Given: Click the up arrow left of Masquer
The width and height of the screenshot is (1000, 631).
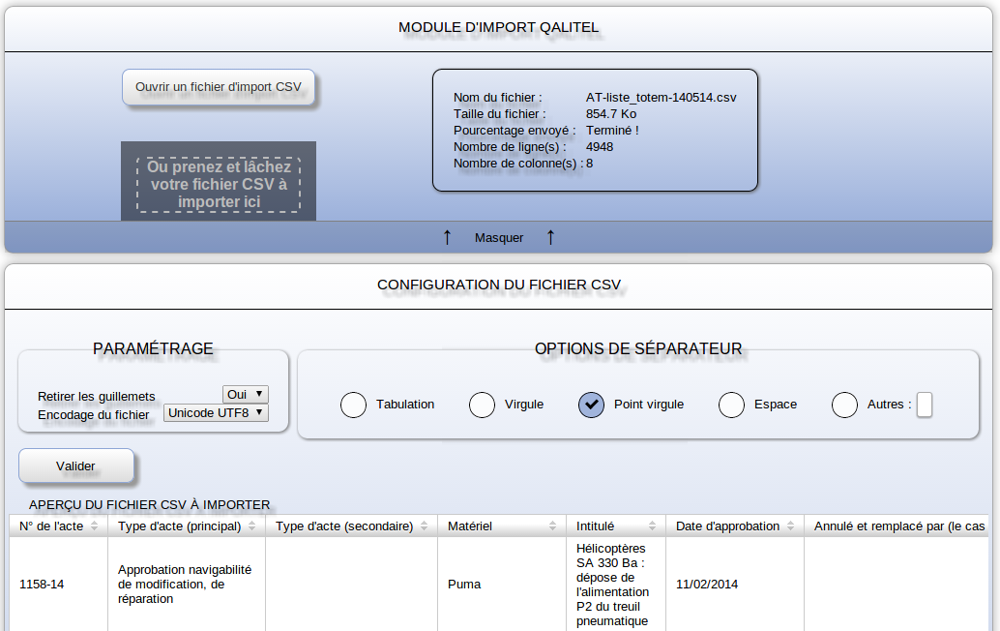Looking at the screenshot, I should 447,237.
